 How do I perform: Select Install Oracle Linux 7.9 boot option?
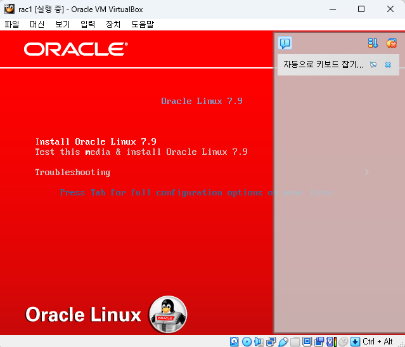pyautogui.click(x=96, y=141)
